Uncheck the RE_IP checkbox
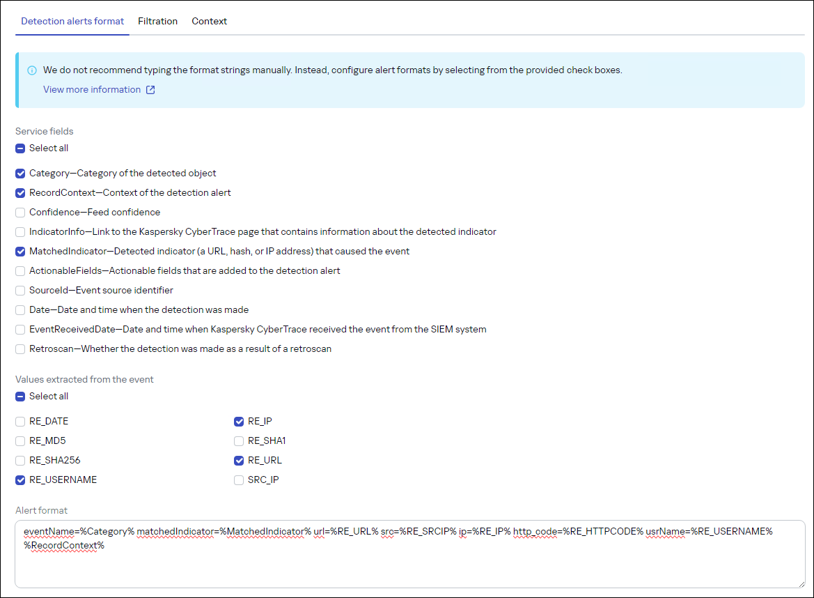Image resolution: width=814 pixels, height=598 pixels. tap(239, 422)
